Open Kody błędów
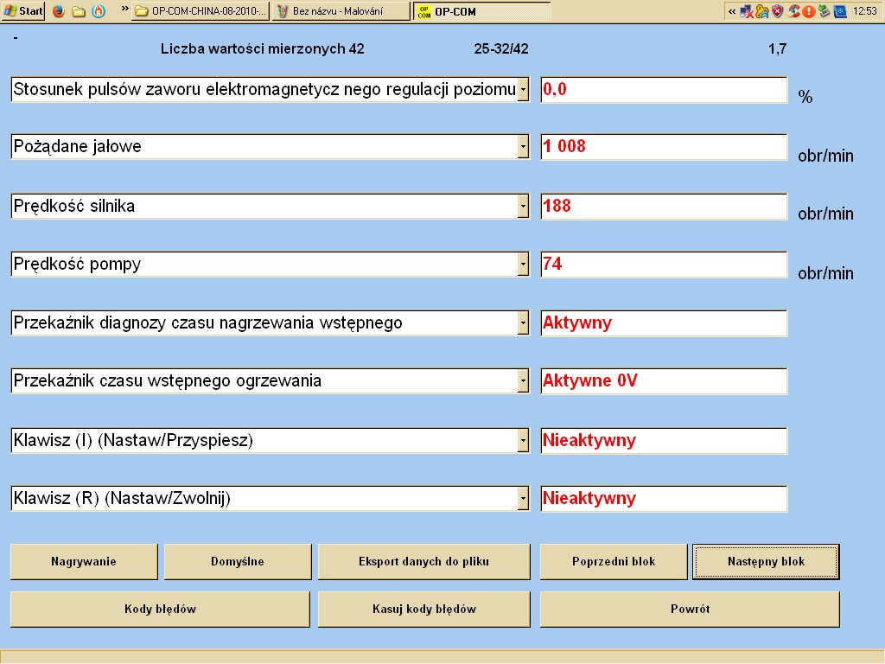The width and height of the screenshot is (885, 664). [160, 610]
